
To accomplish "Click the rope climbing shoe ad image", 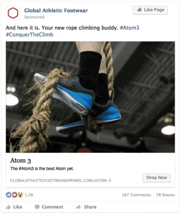I will (90, 97).
